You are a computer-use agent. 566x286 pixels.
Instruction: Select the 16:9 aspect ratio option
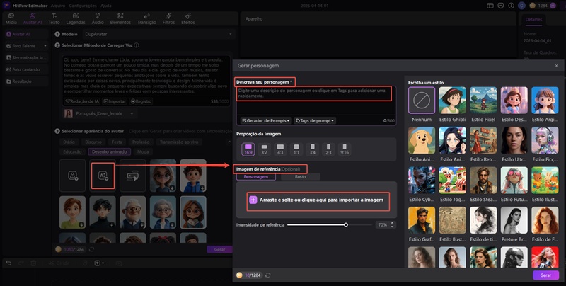click(x=248, y=149)
